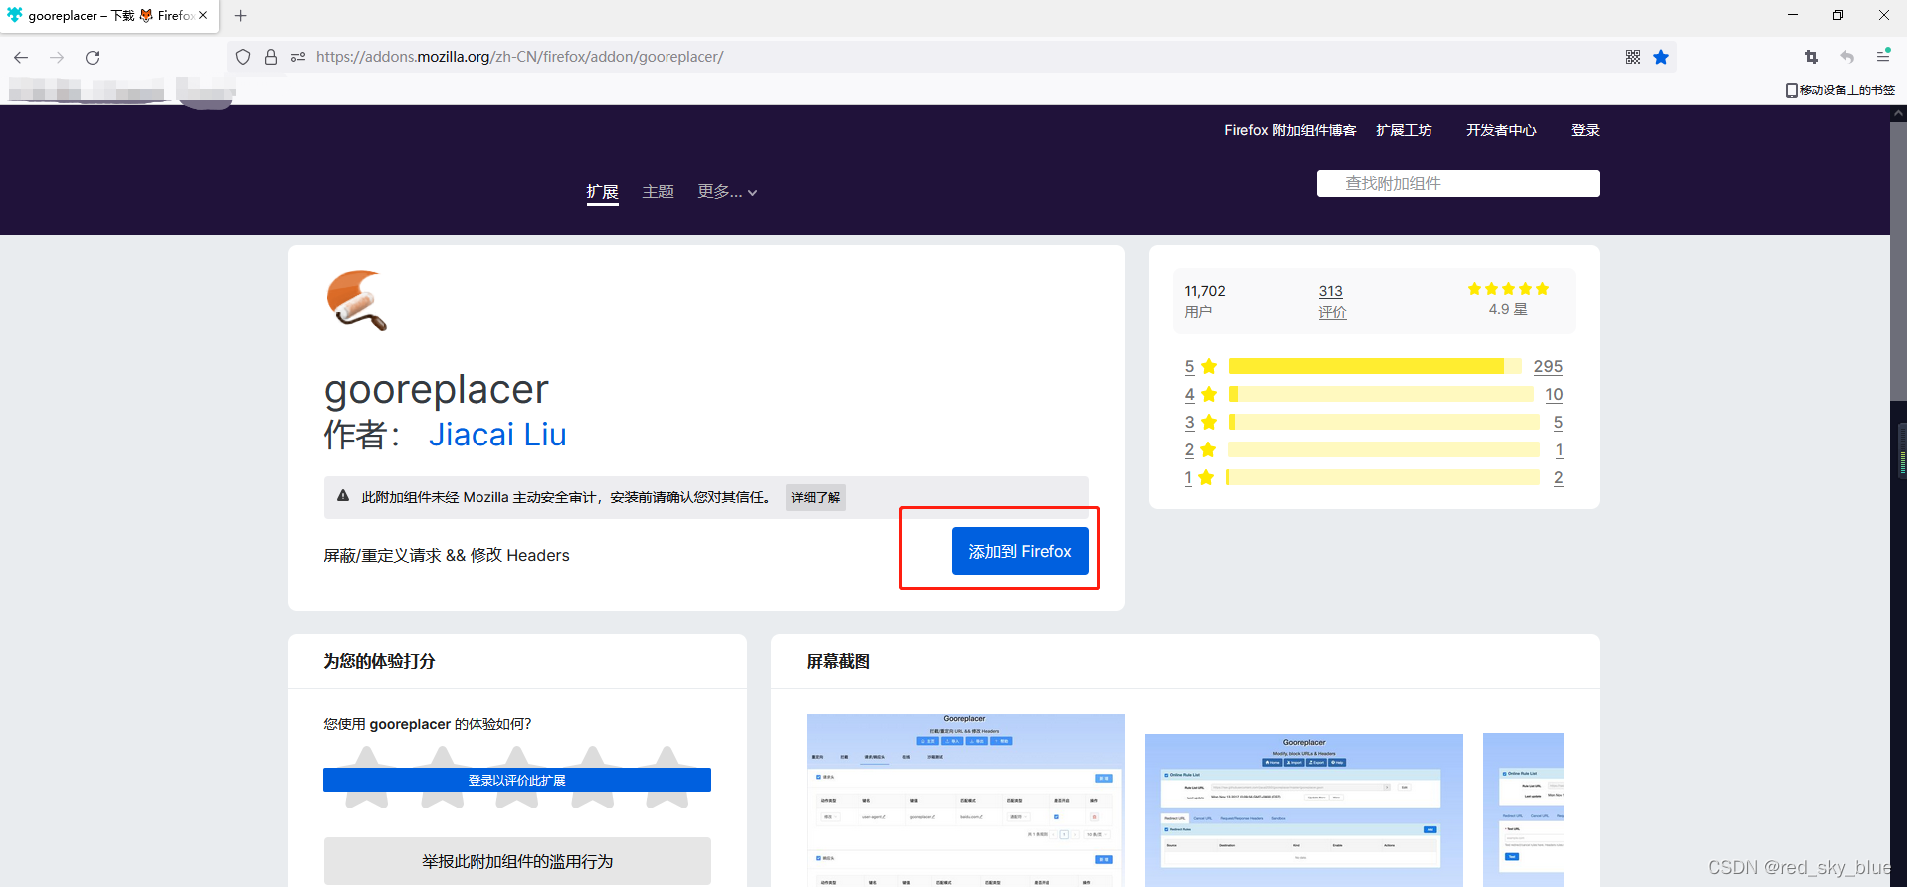Click the gooreplacer paint roller logo
The height and width of the screenshot is (887, 1907).
click(x=356, y=300)
